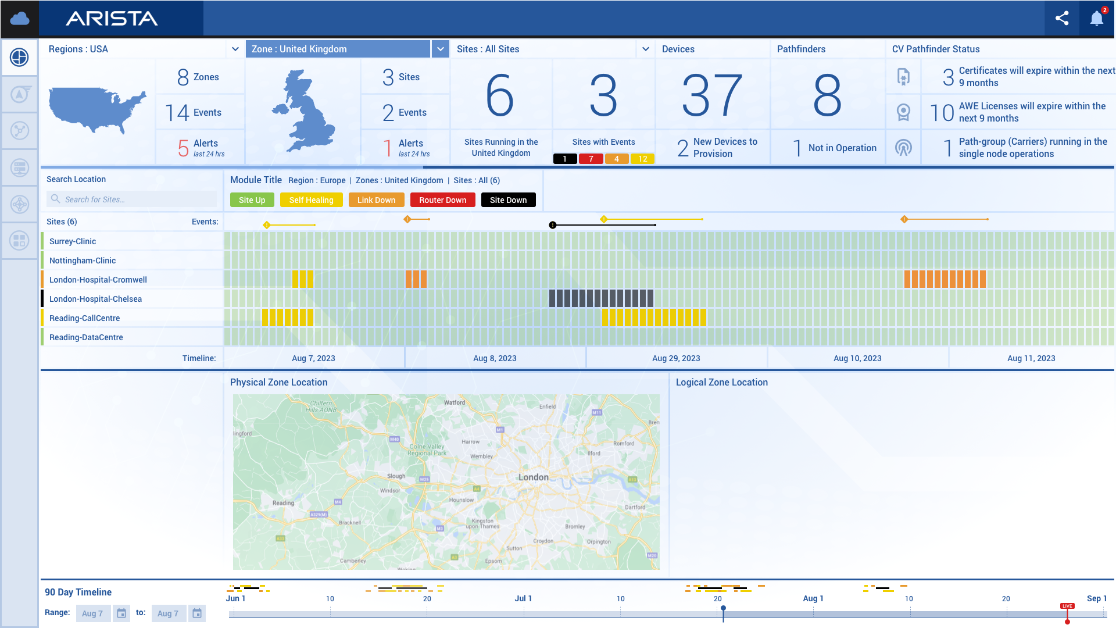Expand the Regions USA dropdown
This screenshot has width=1116, height=628.
click(x=235, y=49)
